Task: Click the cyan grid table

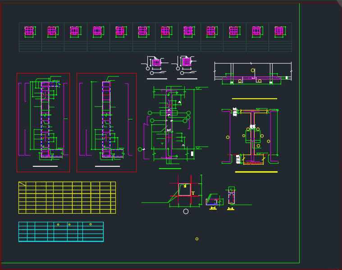Action: click(x=61, y=232)
